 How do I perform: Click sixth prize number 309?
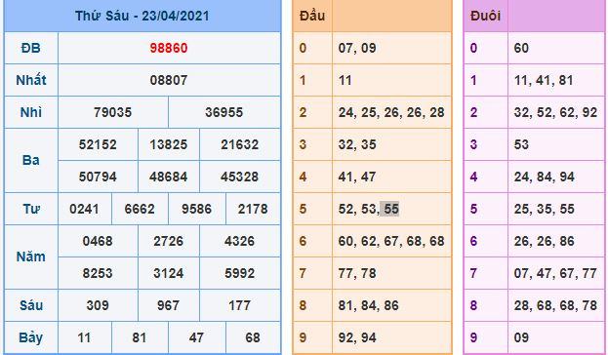[x=98, y=305]
